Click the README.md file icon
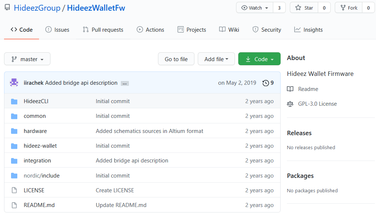 [x=14, y=206]
